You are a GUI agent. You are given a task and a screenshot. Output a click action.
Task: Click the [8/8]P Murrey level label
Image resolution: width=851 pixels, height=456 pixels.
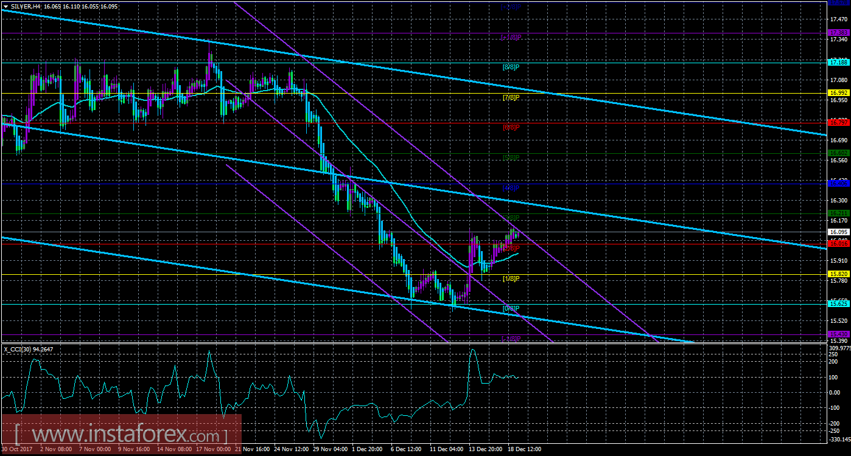click(511, 67)
